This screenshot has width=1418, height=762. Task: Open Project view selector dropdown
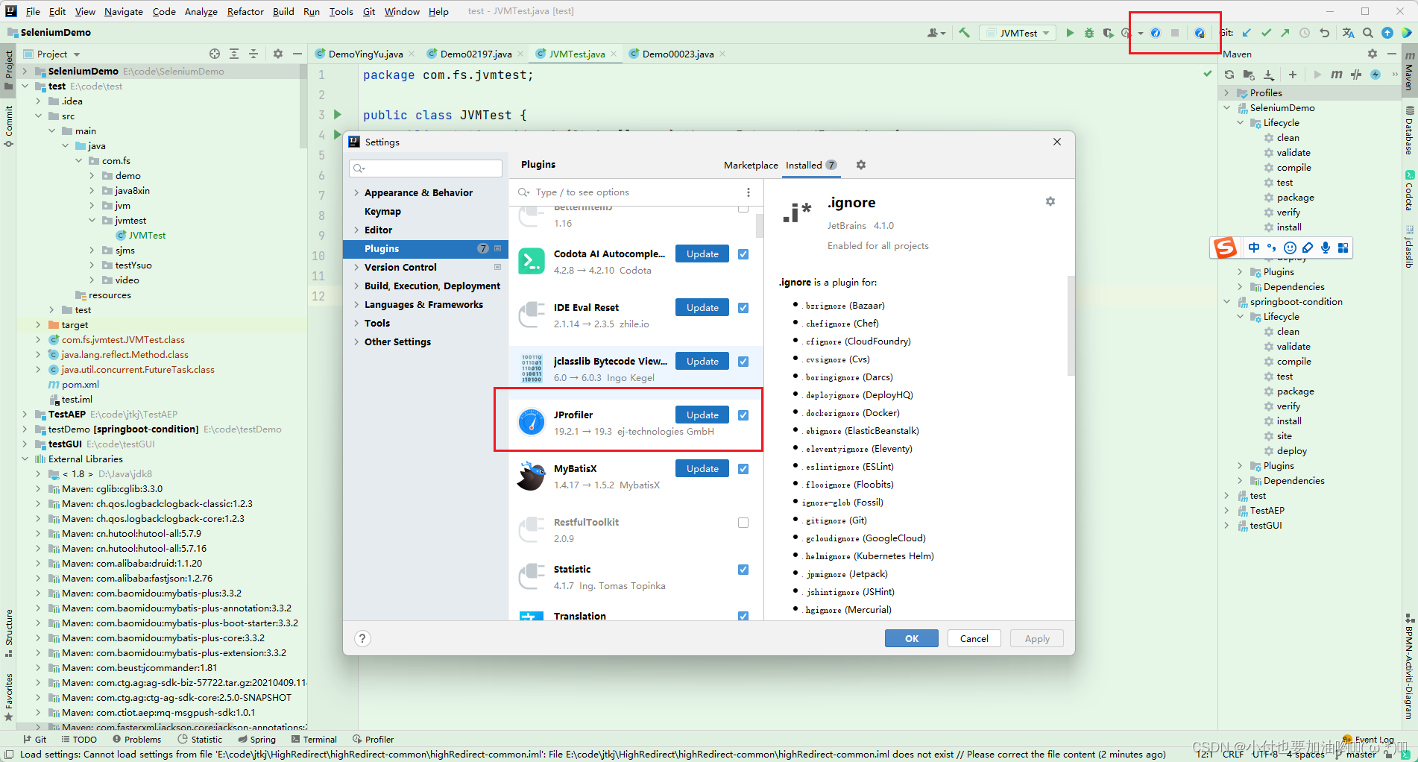tap(58, 54)
